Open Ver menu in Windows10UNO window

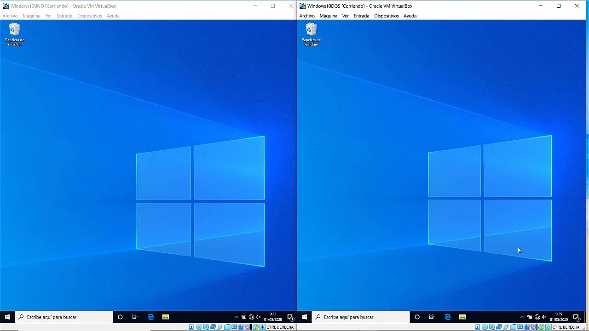pyautogui.click(x=48, y=16)
